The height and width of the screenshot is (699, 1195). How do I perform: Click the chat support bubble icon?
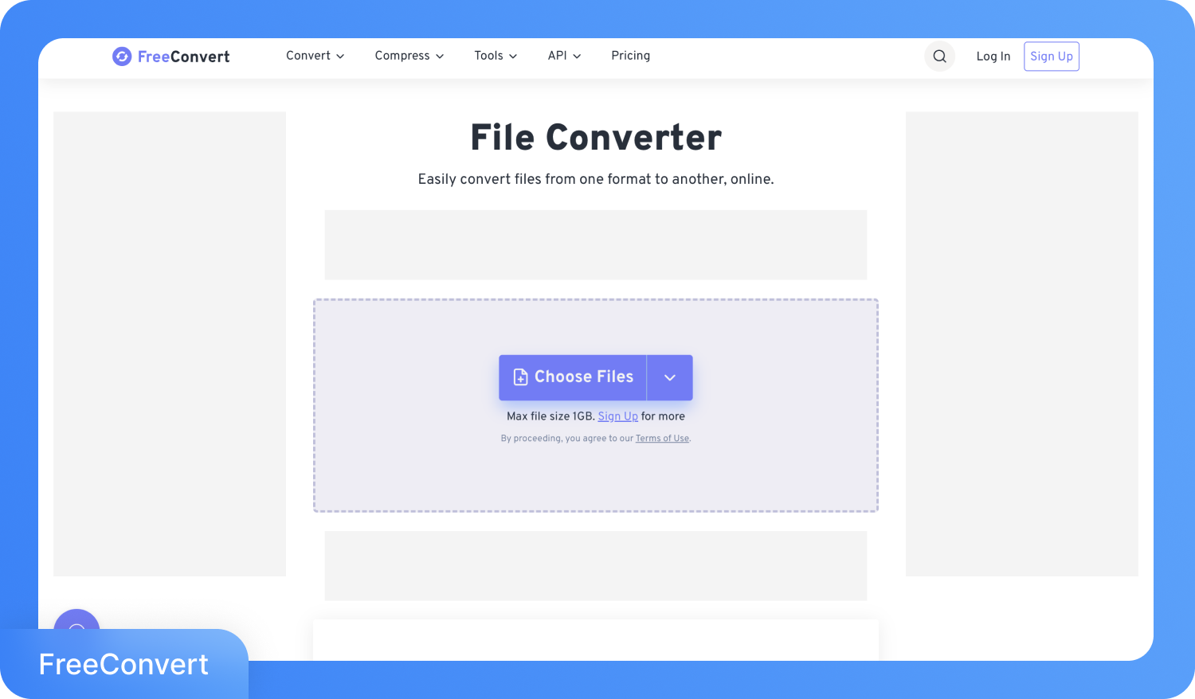(x=76, y=630)
